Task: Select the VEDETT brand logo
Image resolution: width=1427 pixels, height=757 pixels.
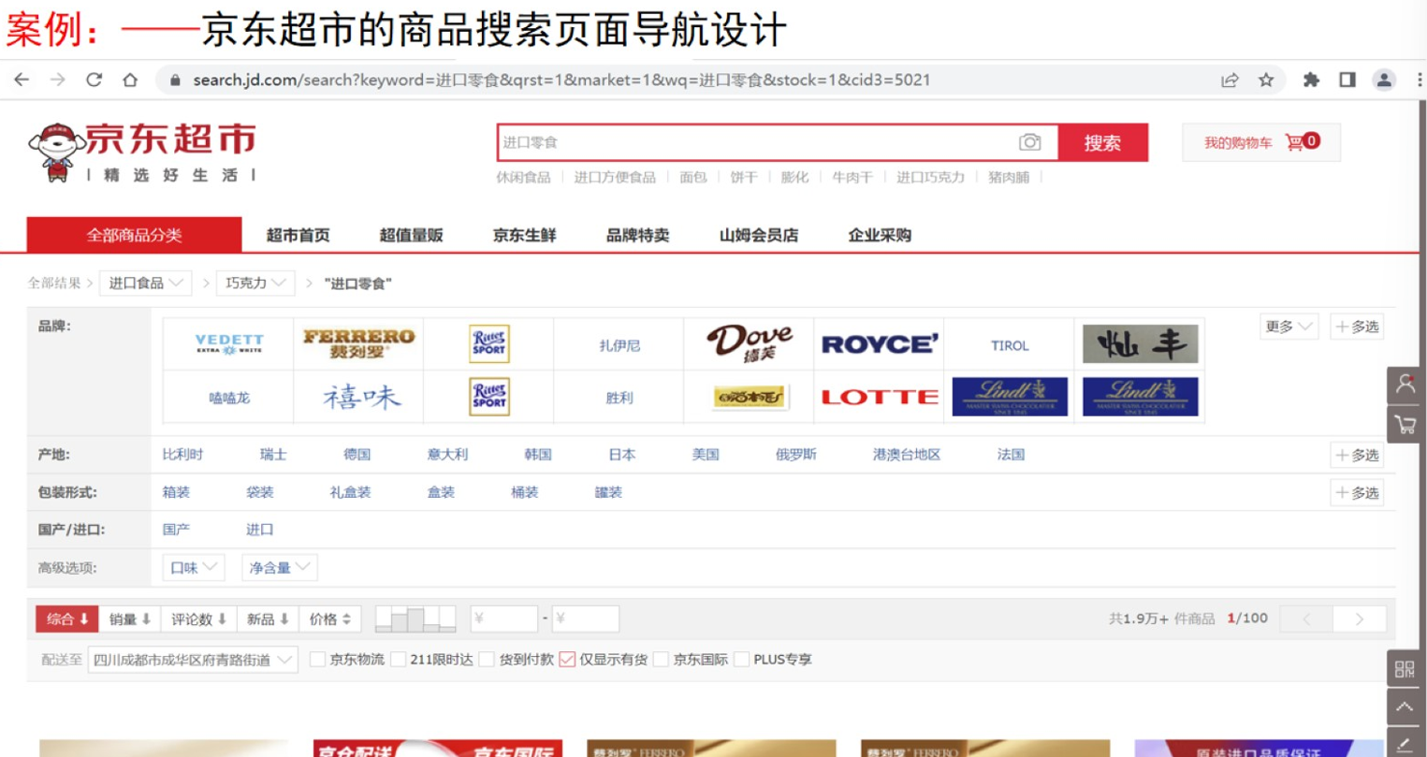Action: (x=229, y=343)
